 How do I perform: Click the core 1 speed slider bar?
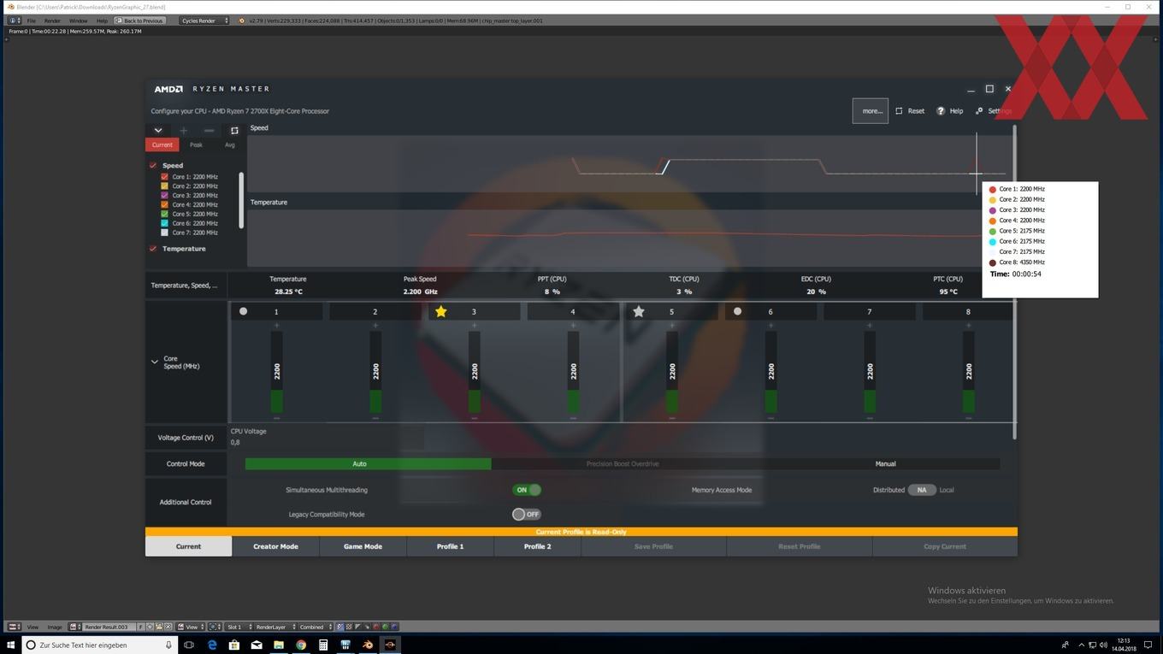[x=276, y=372]
